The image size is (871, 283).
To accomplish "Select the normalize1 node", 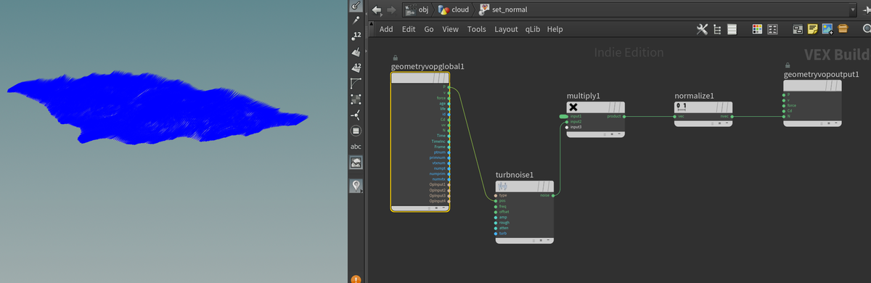I will click(703, 114).
